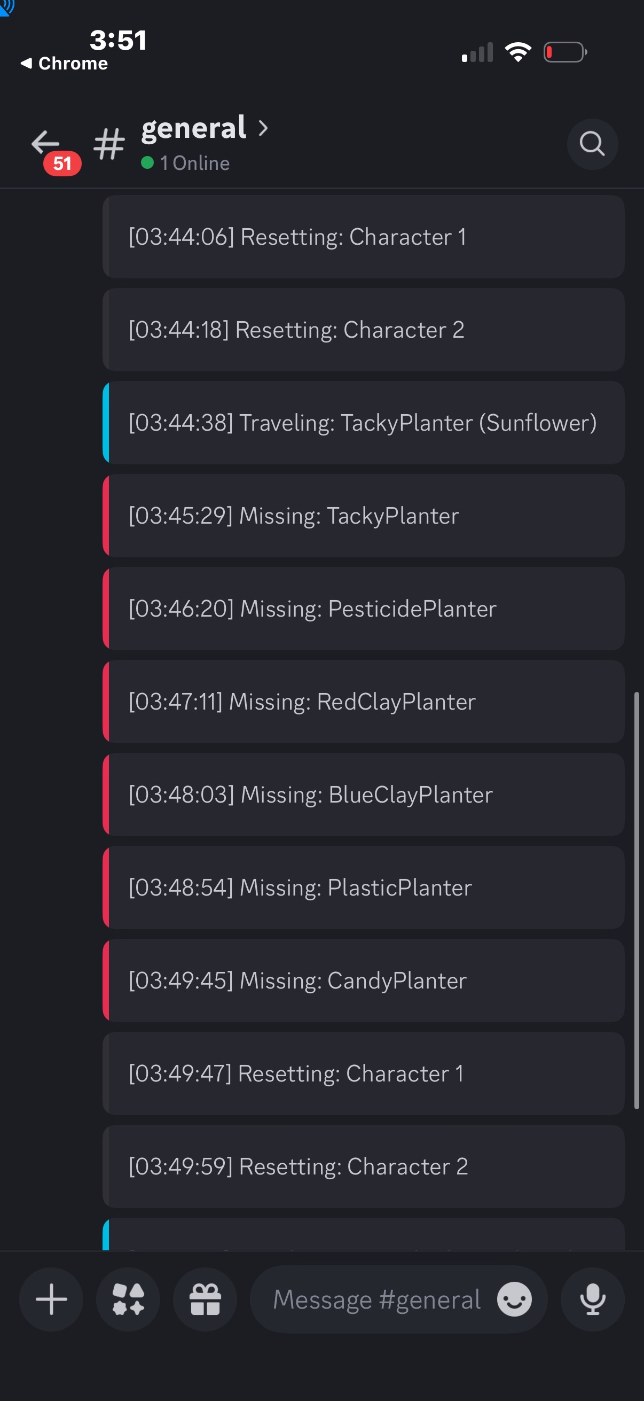Expand general channel details chevron
This screenshot has width=644, height=1401.
click(x=264, y=128)
